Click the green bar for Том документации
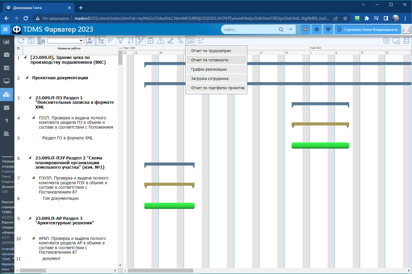Viewport: 412px width, 274px height. 169,206
